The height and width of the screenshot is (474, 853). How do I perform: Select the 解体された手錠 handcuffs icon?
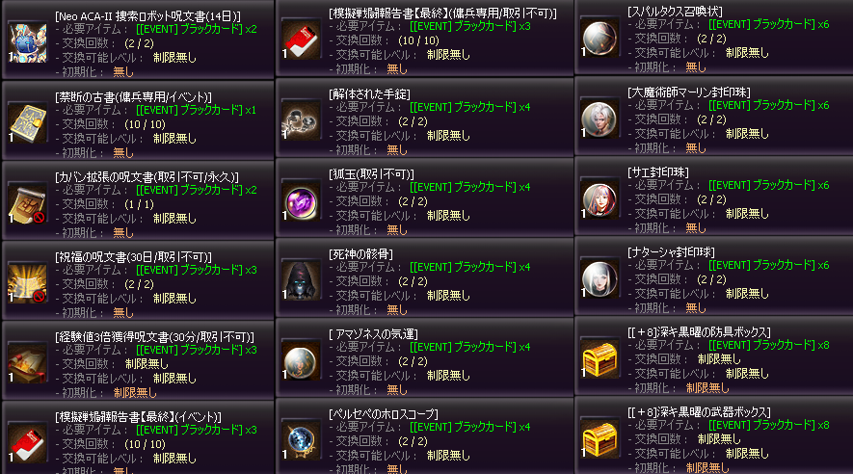[x=301, y=120]
